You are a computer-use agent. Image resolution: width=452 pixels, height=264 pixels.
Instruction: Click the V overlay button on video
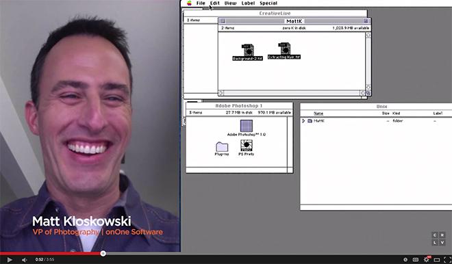442,242
